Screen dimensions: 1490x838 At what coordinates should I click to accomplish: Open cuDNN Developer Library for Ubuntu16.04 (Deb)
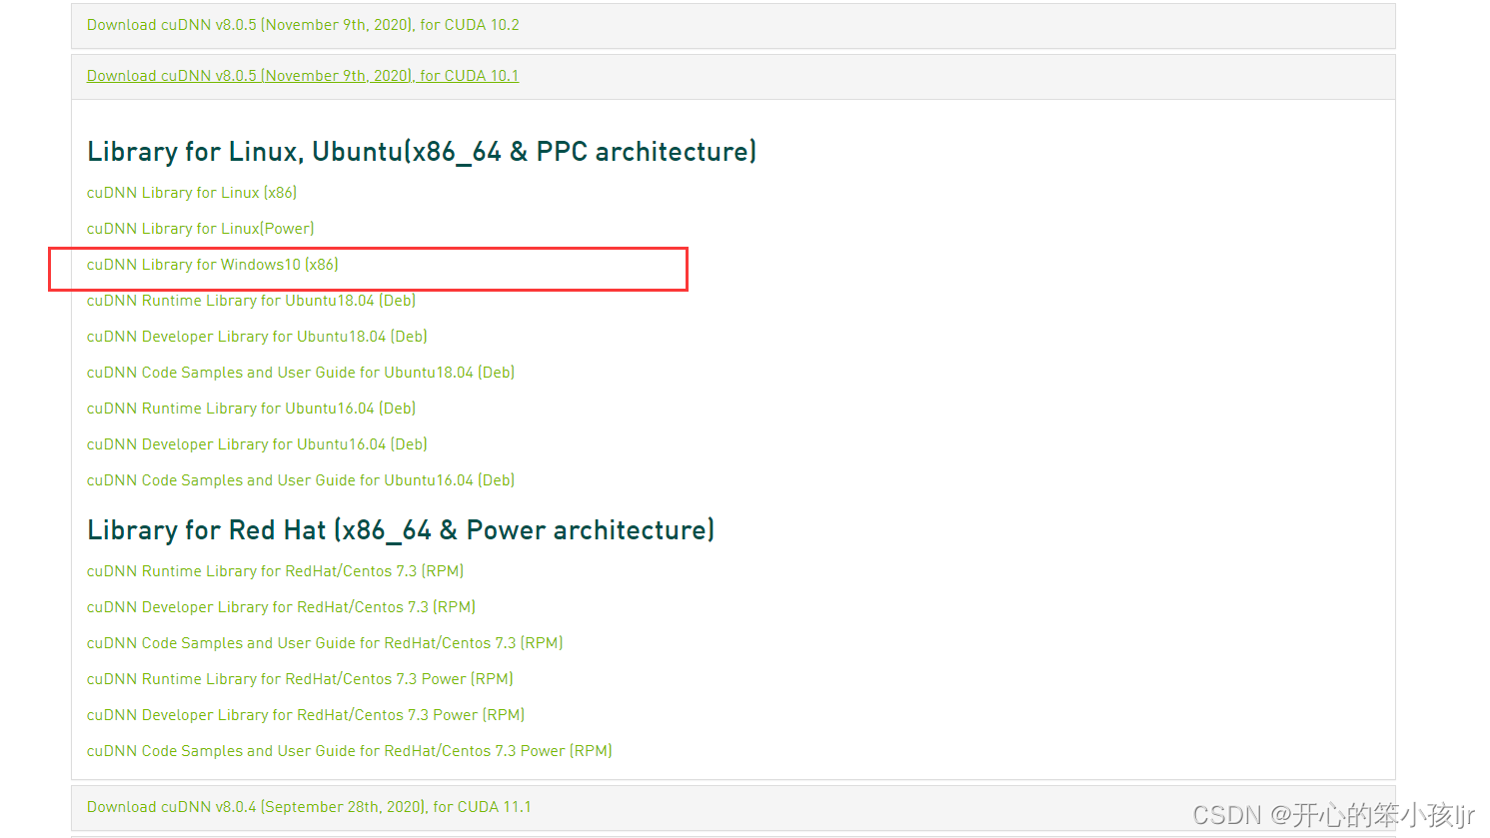tap(257, 444)
